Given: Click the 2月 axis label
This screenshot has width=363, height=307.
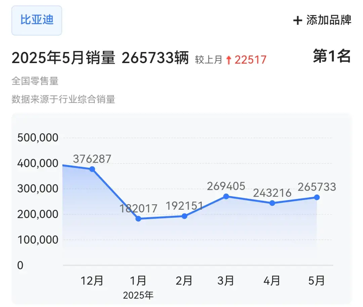Looking at the screenshot, I should 184,281.
